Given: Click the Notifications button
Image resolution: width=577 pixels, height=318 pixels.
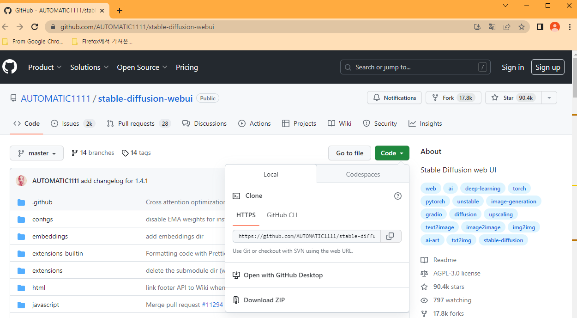Looking at the screenshot, I should [395, 98].
